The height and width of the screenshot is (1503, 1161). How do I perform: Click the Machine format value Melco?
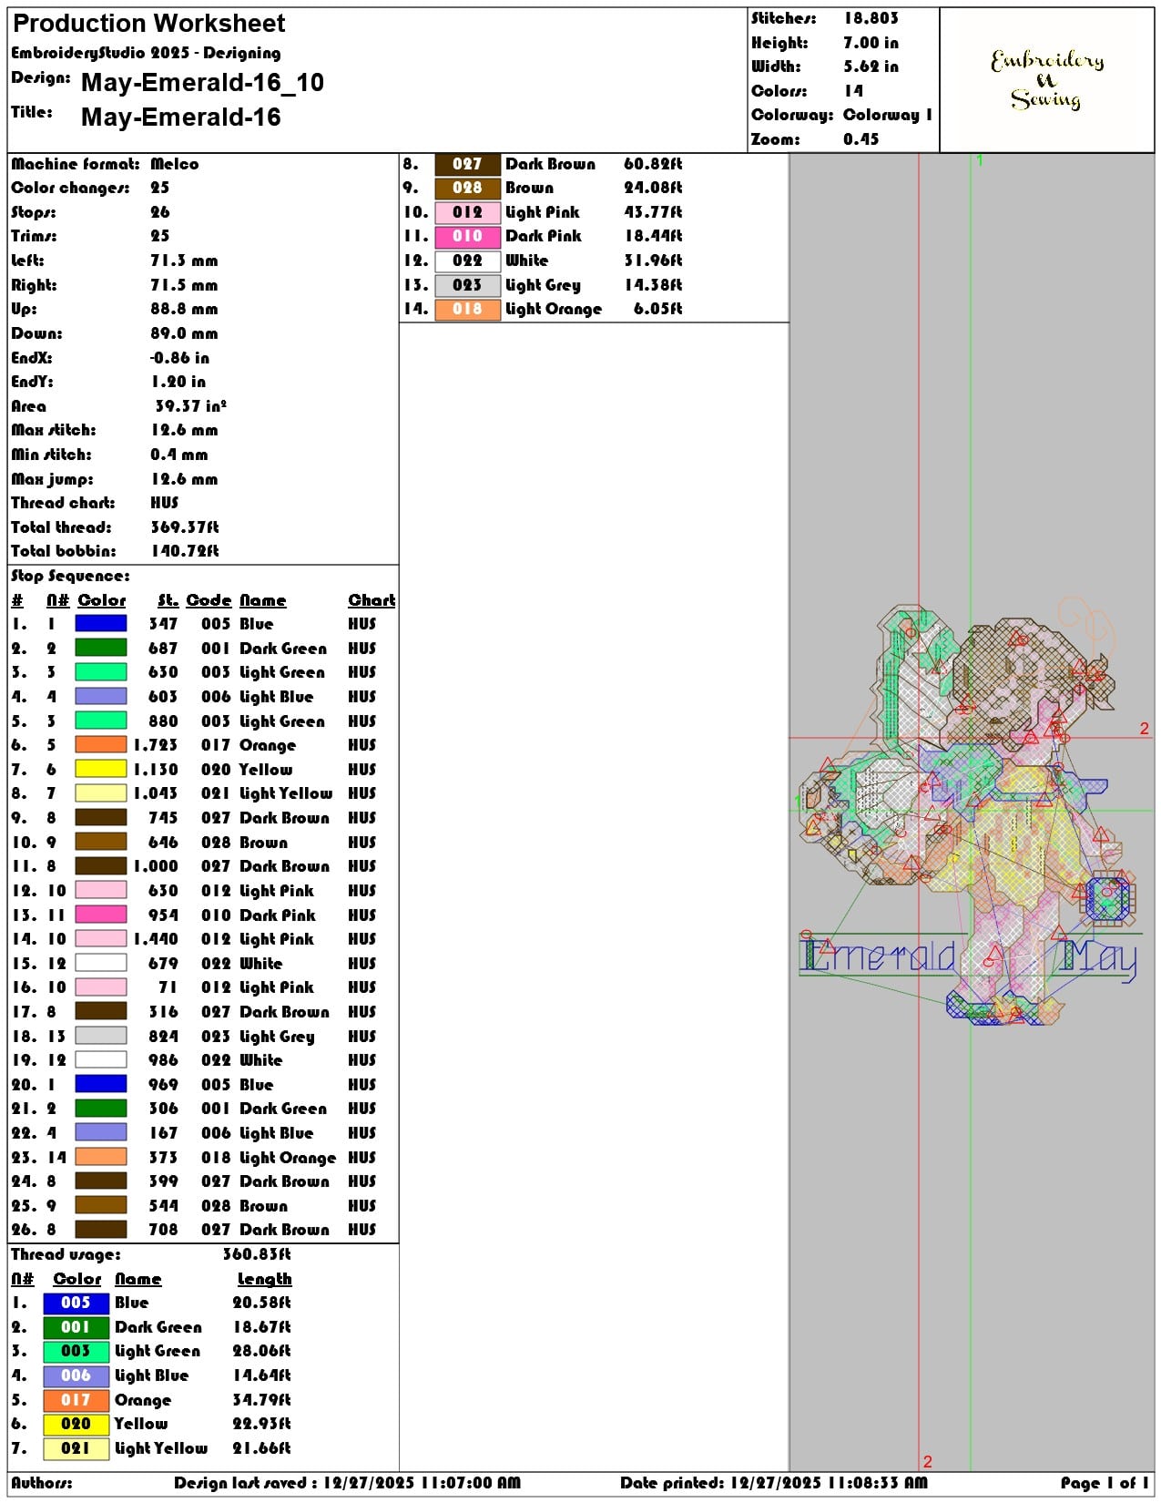[174, 164]
